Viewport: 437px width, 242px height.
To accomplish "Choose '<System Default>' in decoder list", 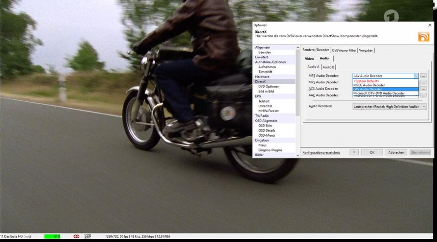I will 385,81.
